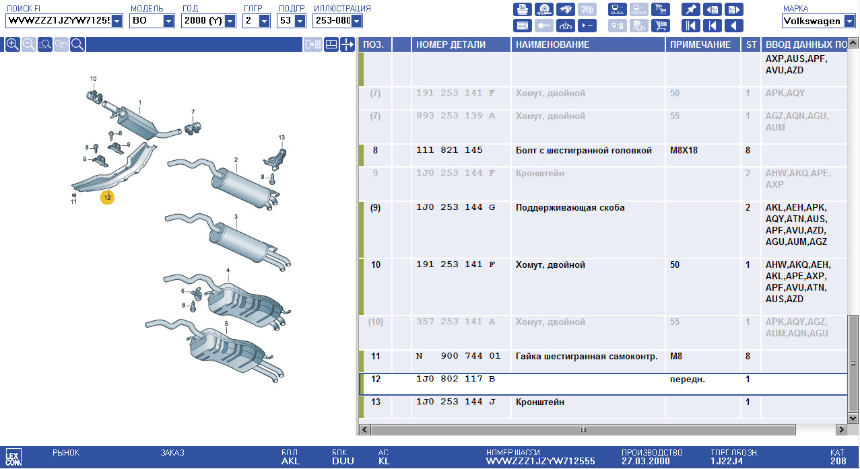The width and height of the screenshot is (860, 469).
Task: Go to previous page with left-page icon
Action: pos(712,9)
